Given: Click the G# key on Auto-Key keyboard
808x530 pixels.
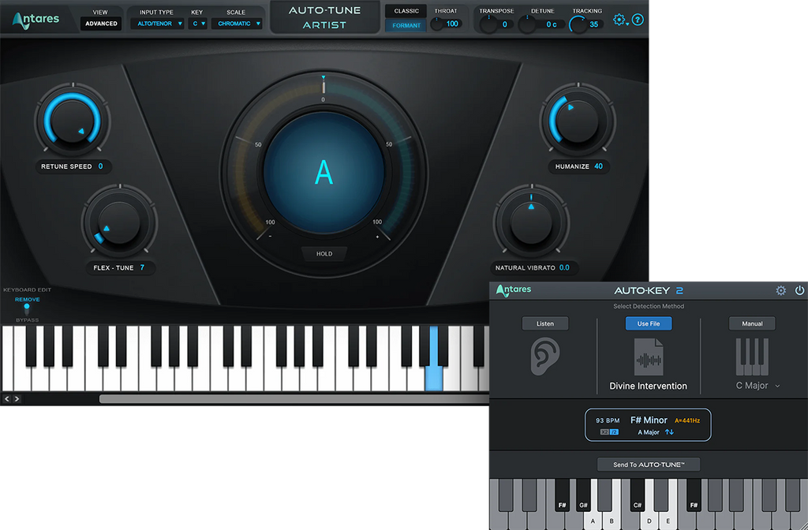Looking at the screenshot, I should coord(583,495).
